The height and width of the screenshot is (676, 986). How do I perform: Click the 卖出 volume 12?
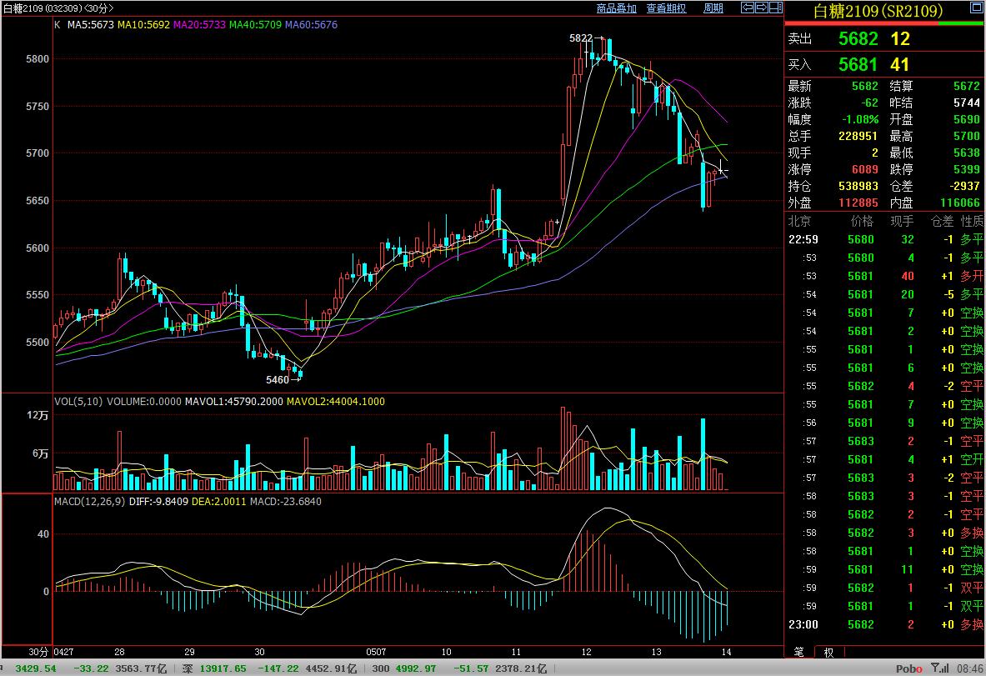(x=900, y=39)
